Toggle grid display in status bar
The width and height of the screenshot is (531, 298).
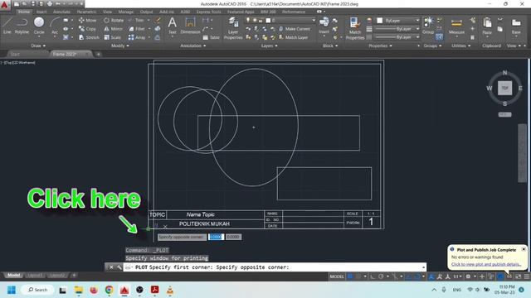point(350,276)
